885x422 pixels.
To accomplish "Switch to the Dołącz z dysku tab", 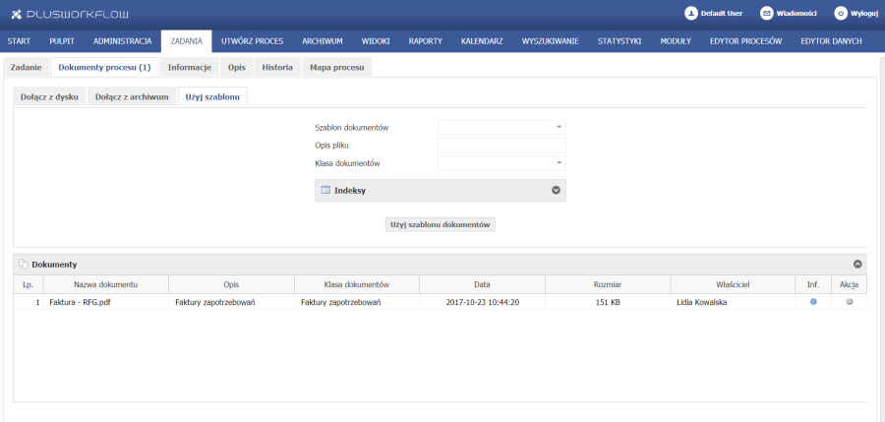I will coord(49,96).
